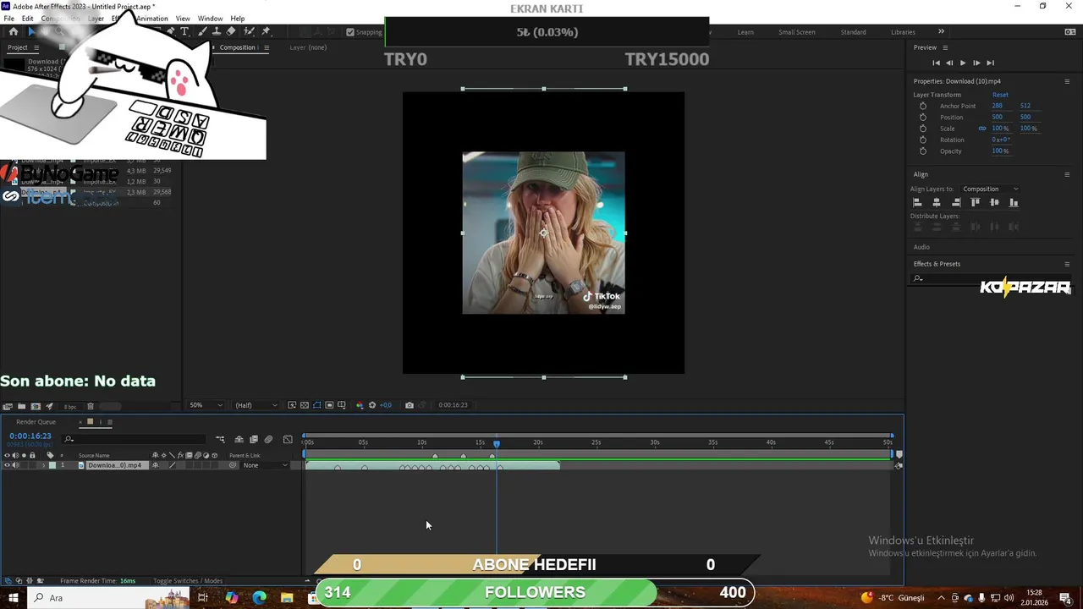
Task: Open the Help menu
Action: (238, 19)
